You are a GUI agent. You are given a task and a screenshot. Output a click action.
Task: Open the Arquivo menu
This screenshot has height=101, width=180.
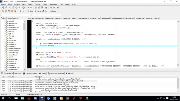click(x=3, y=4)
